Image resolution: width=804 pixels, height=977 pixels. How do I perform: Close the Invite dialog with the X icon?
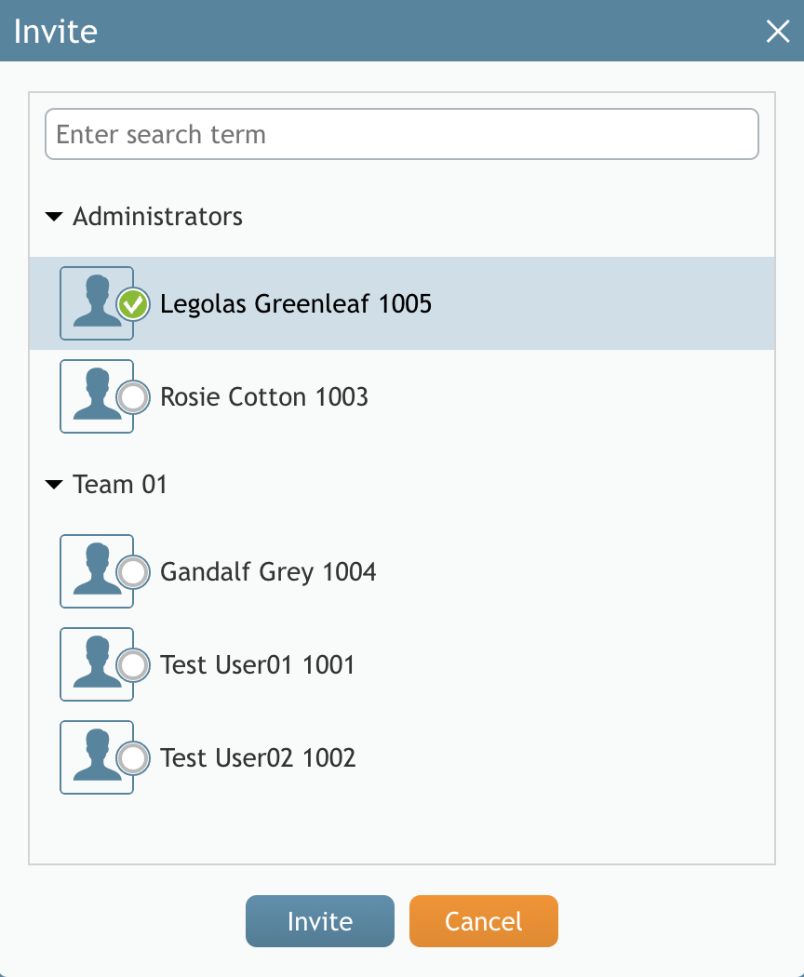coord(778,31)
